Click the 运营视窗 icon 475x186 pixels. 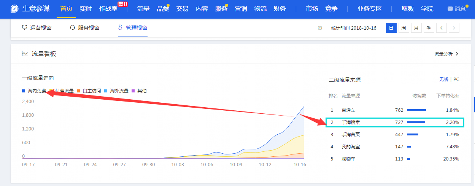[25, 28]
